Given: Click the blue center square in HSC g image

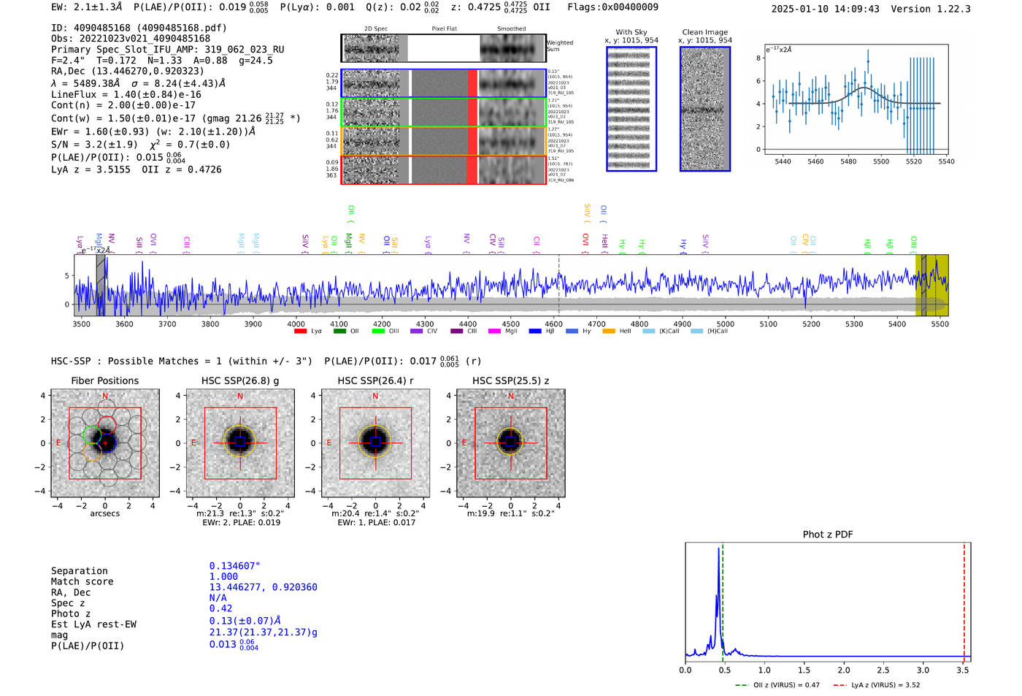Looking at the screenshot, I should [240, 442].
